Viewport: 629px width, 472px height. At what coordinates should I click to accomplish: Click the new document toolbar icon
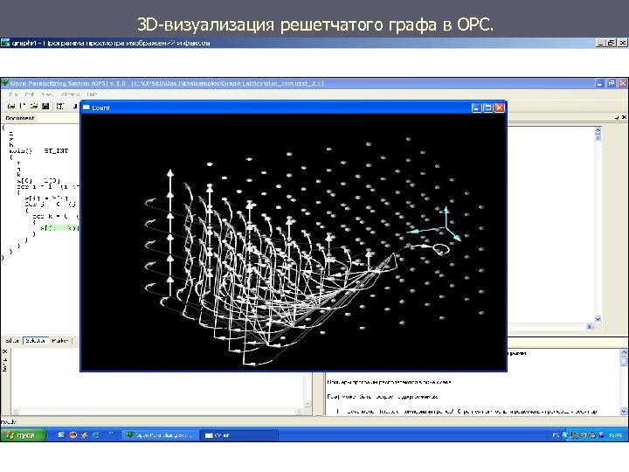point(23,106)
